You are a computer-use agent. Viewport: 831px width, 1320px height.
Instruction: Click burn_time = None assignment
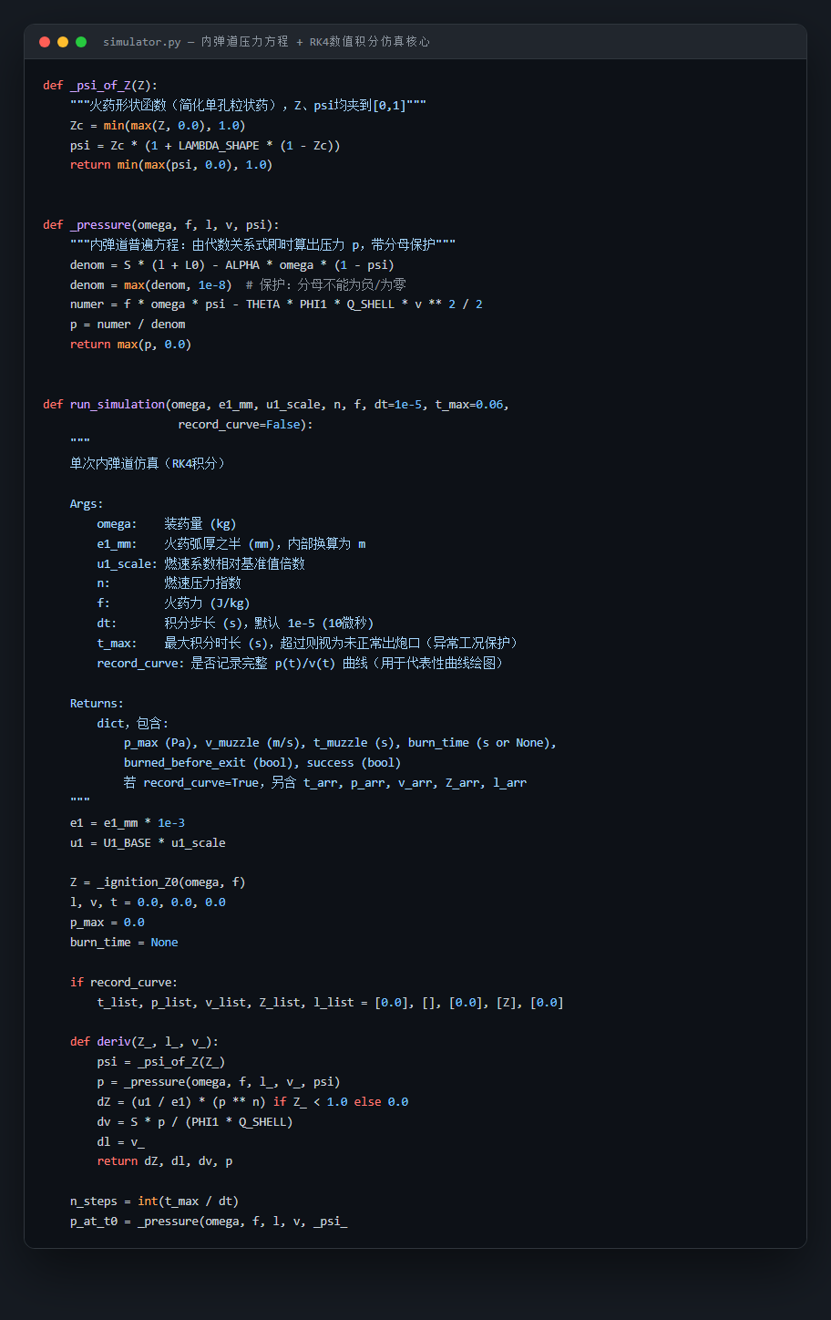tap(124, 942)
